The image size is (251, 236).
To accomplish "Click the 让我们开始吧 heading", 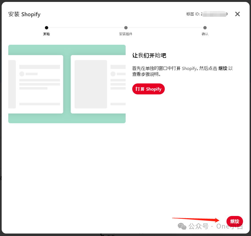I will tap(149, 55).
